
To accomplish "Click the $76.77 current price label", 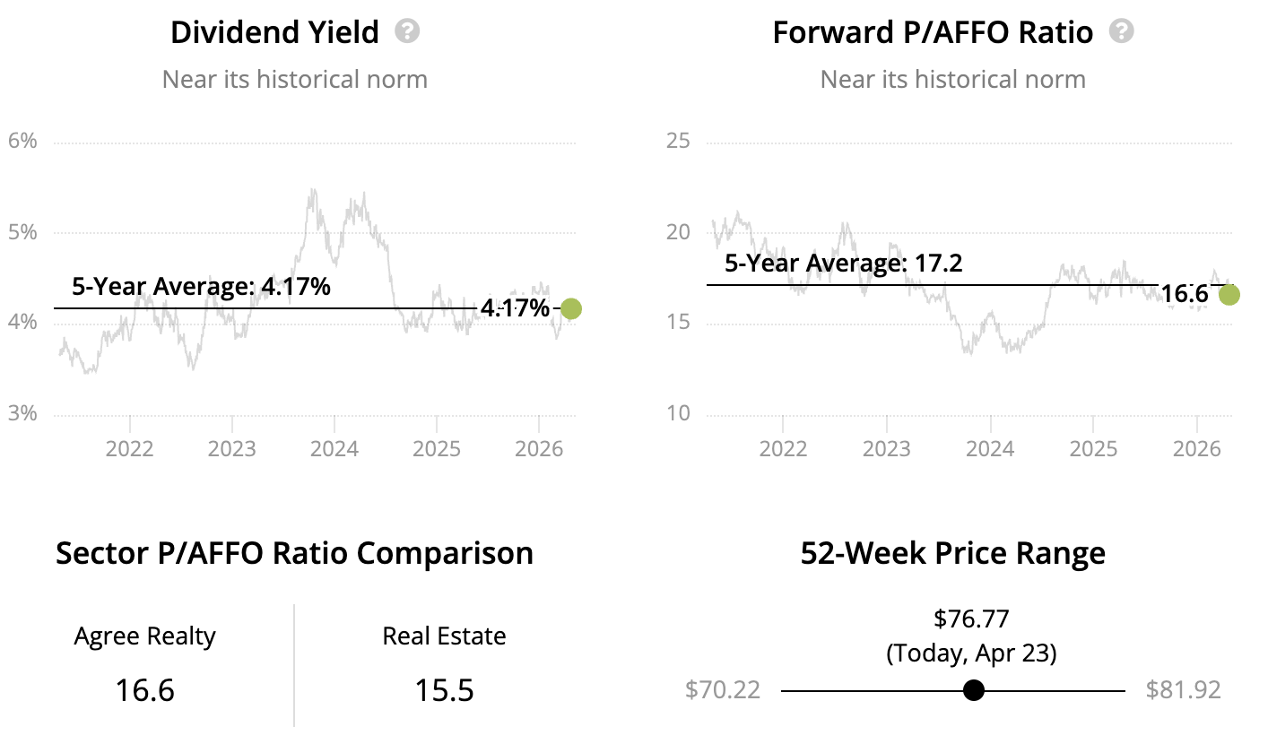I will [x=971, y=619].
